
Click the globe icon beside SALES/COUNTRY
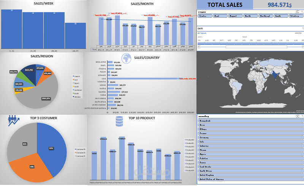(126, 58)
